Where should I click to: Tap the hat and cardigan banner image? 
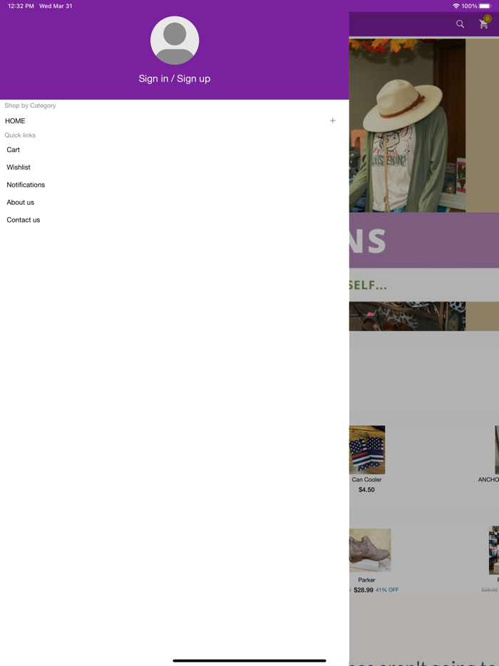click(407, 125)
